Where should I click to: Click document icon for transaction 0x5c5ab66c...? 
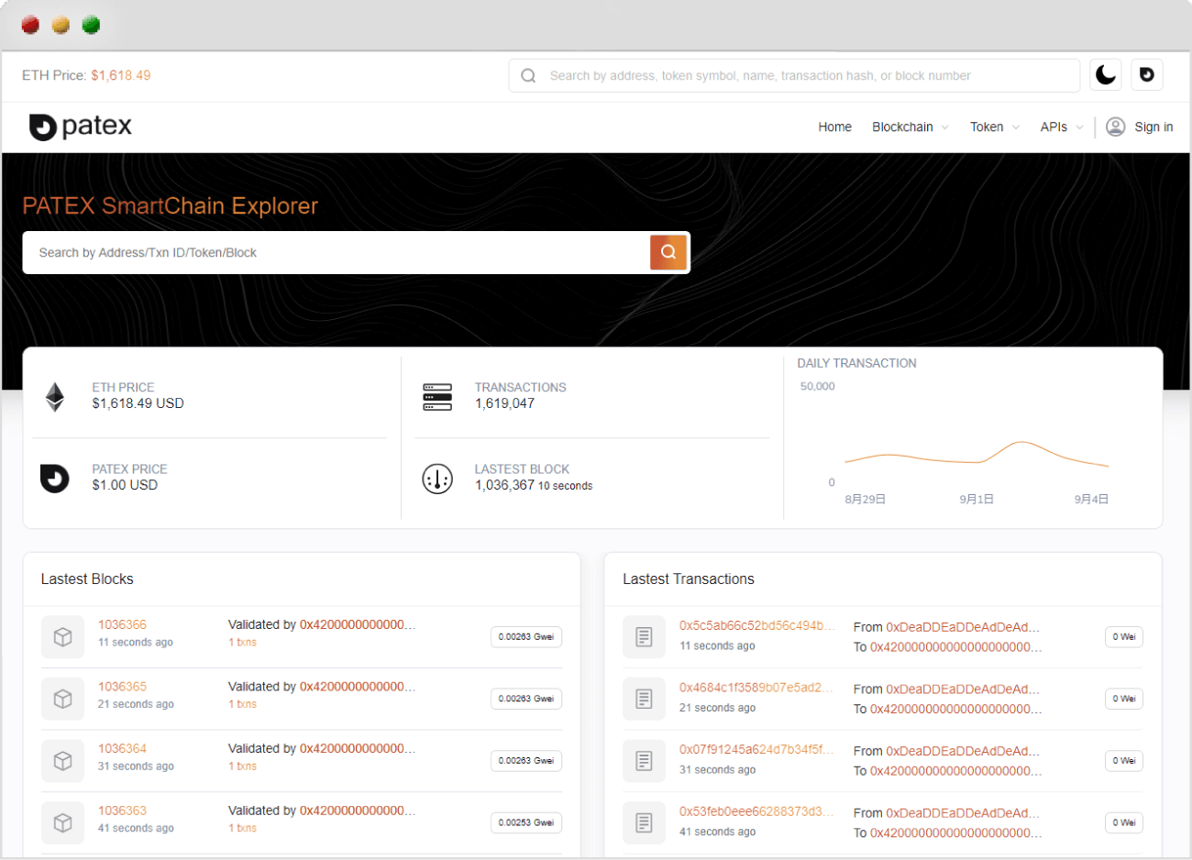coord(644,636)
